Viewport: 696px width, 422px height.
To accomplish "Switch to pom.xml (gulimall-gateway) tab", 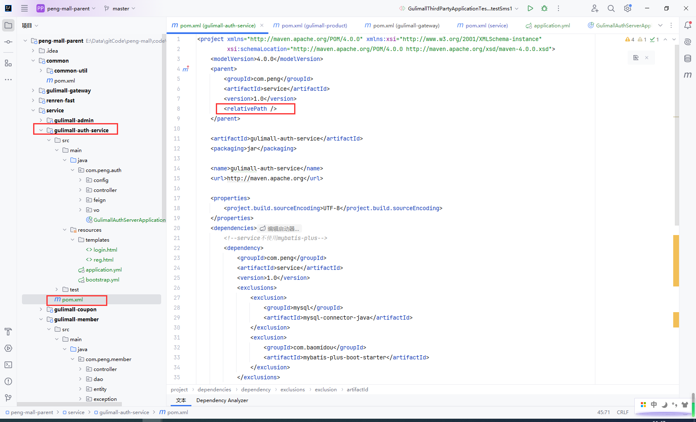I will coord(402,25).
